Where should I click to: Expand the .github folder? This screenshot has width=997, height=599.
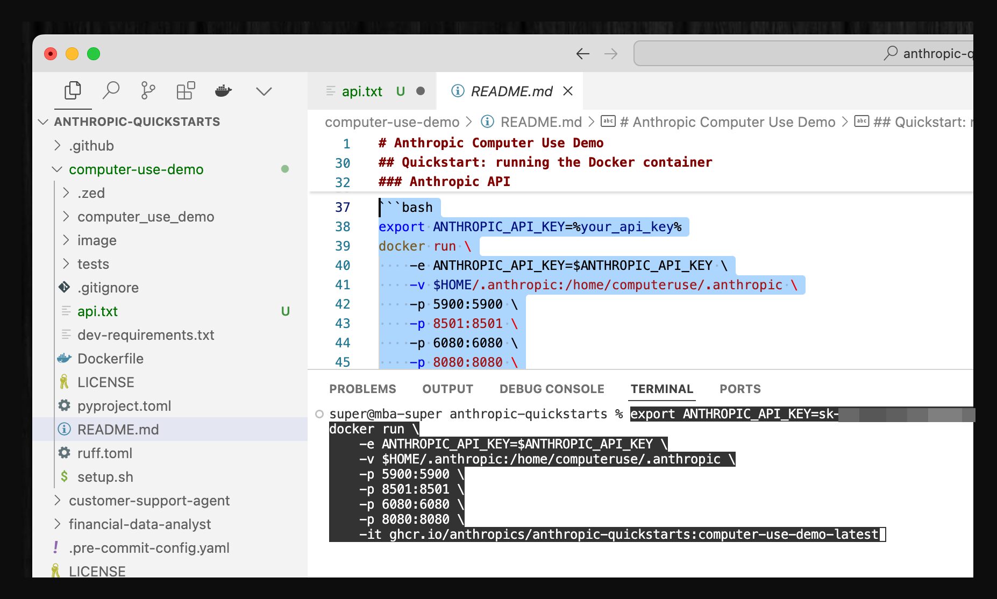(x=91, y=146)
